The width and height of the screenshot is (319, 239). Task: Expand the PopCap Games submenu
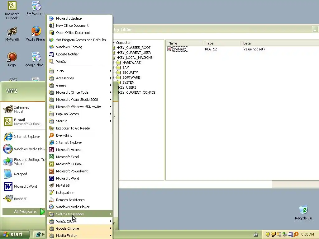(80, 114)
